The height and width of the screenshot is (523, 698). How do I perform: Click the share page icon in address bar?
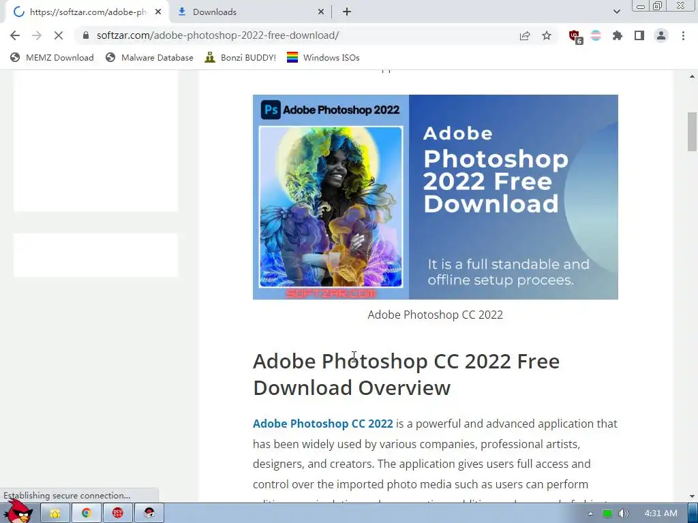point(525,35)
